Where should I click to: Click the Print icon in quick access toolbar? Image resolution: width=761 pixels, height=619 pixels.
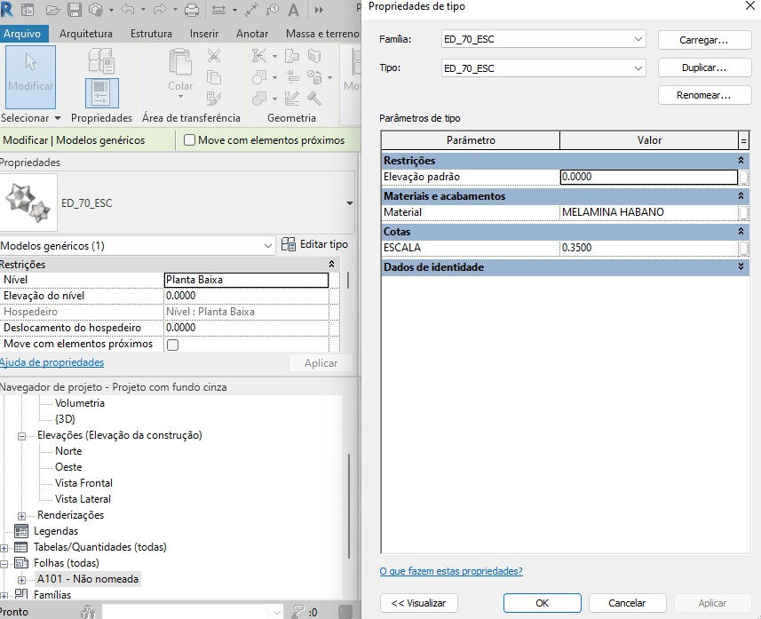point(192,10)
